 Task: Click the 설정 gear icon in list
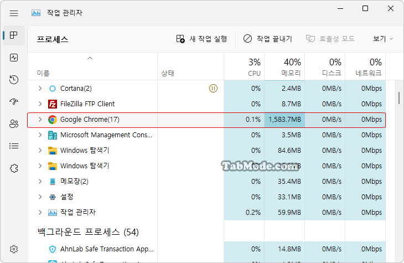pyautogui.click(x=53, y=197)
